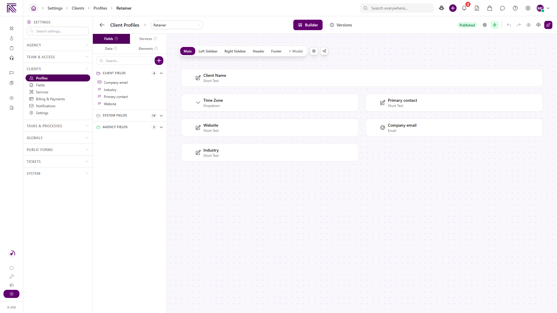Click the purple plus quick-add button in top bar
Viewport: 557px width, 313px height.
(453, 8)
